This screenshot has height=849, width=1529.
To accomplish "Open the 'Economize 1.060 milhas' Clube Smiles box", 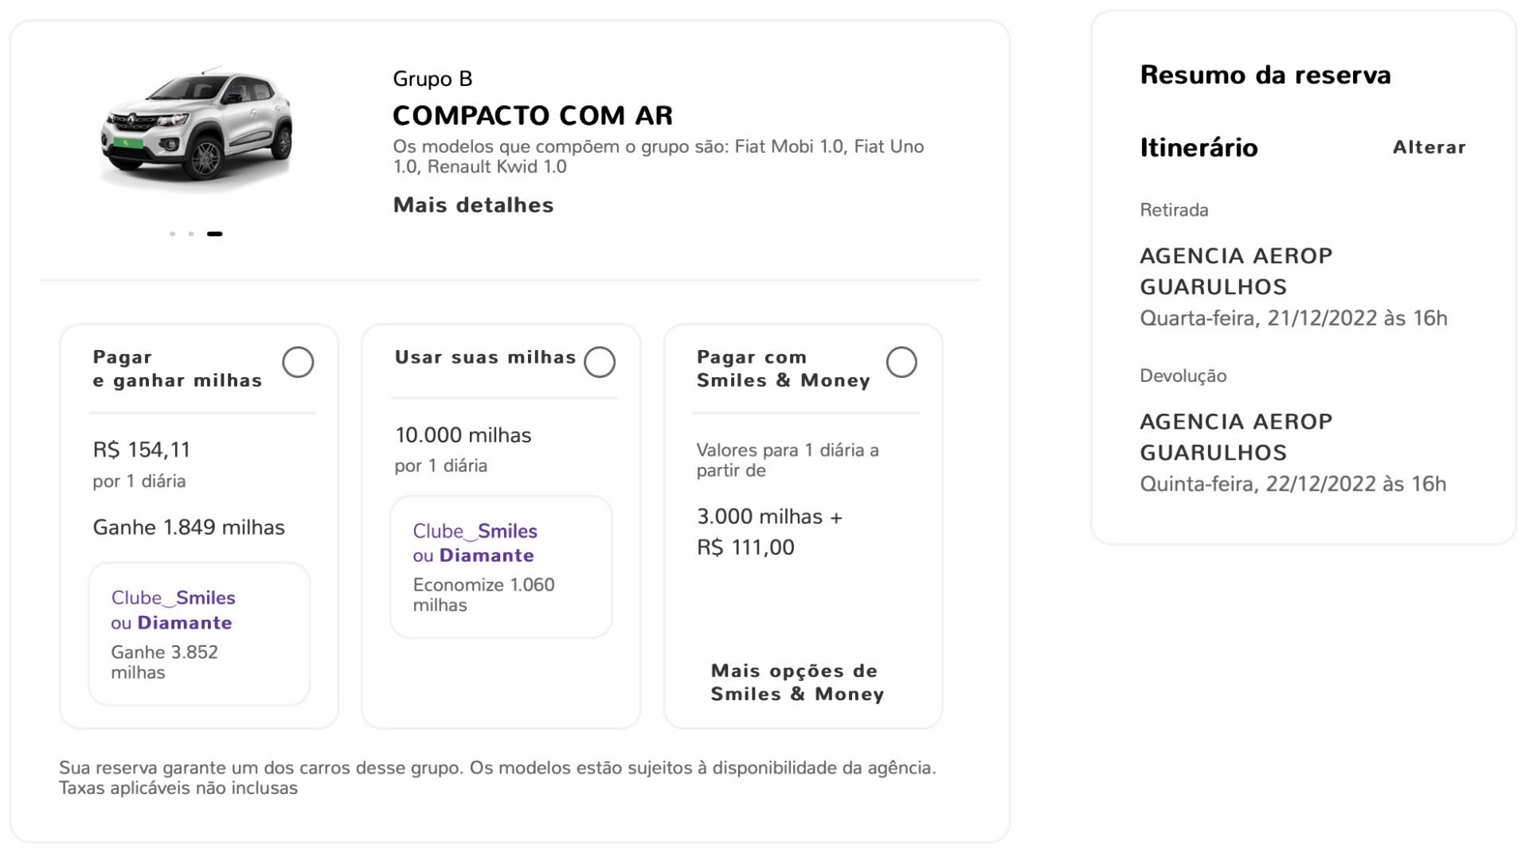I will click(x=501, y=567).
